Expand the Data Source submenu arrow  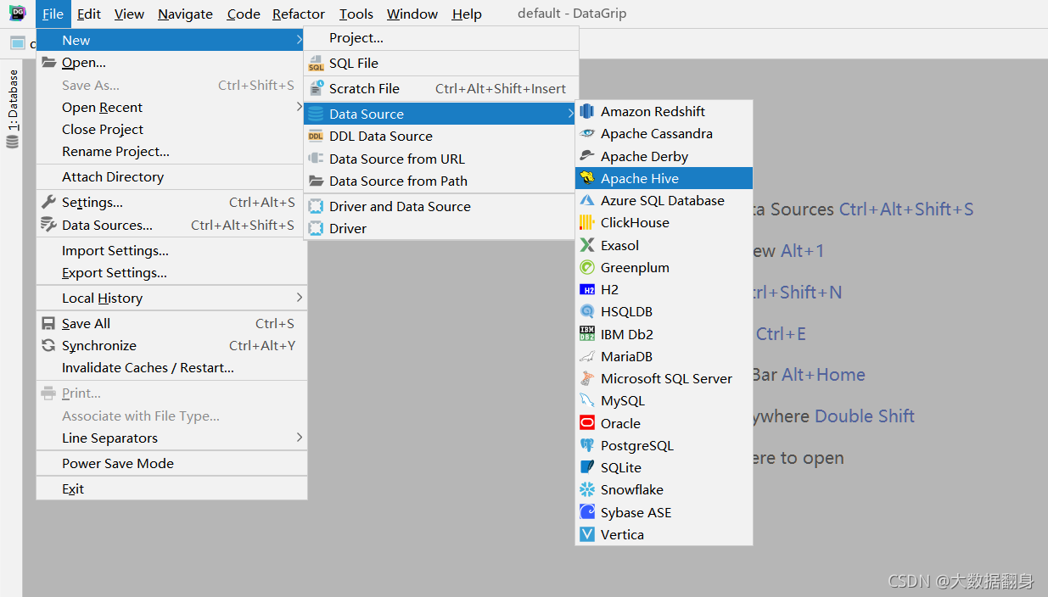tap(571, 114)
